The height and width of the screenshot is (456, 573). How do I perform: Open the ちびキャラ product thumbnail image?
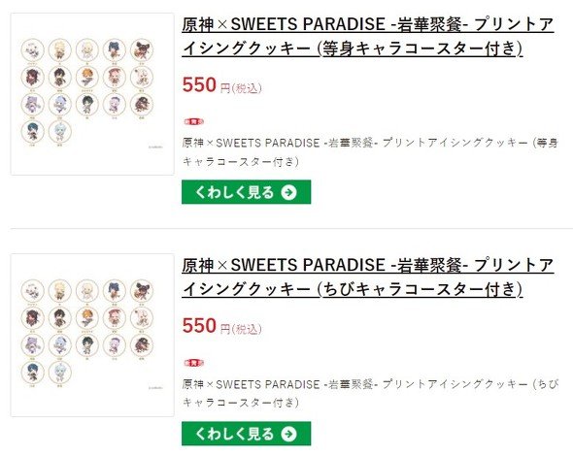point(92,335)
